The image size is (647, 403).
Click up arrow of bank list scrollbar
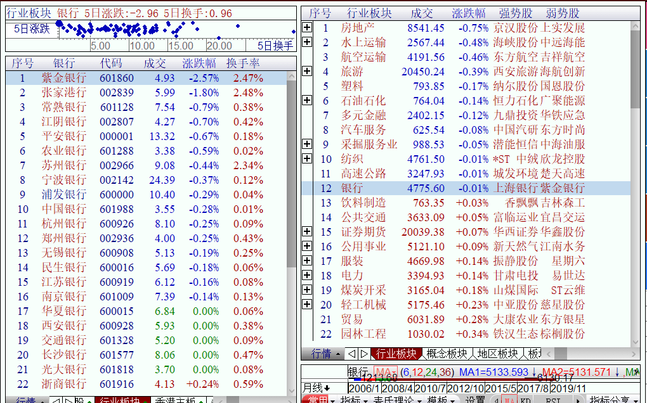coord(291,77)
